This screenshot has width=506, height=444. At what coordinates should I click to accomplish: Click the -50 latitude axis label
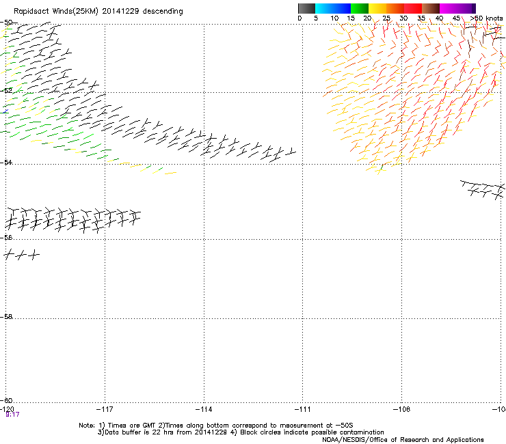coord(6,23)
